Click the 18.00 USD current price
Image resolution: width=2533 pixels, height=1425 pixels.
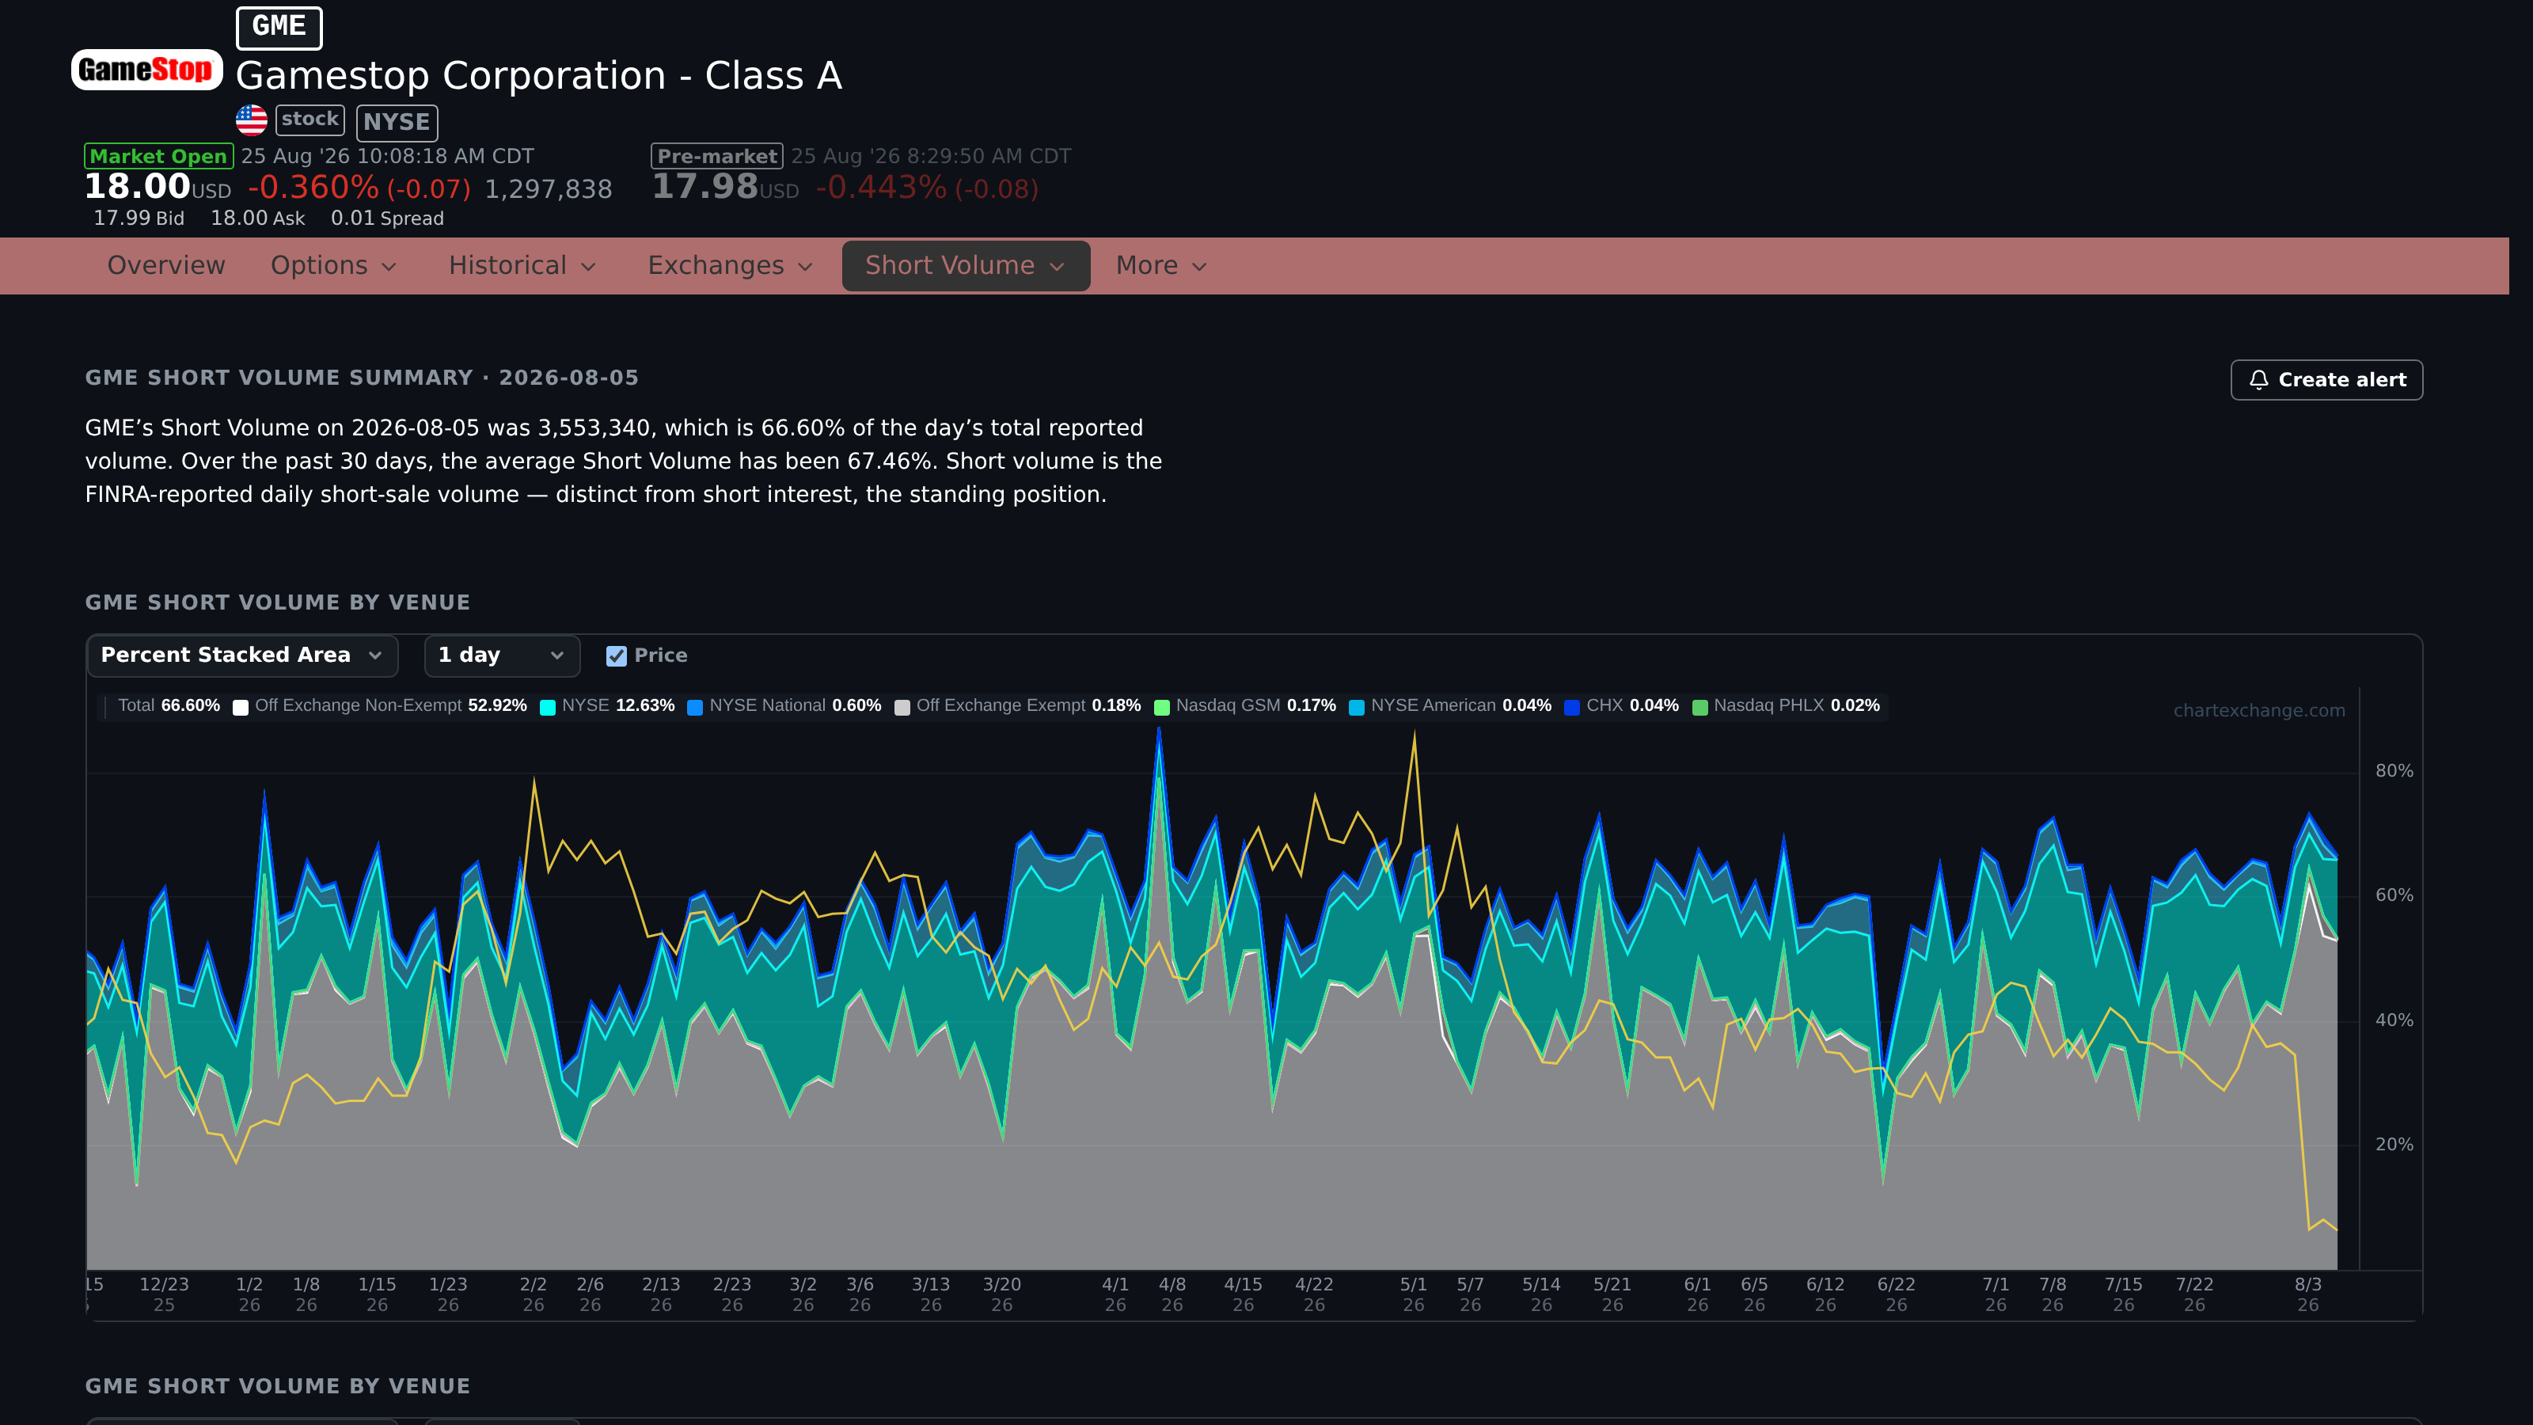click(158, 187)
